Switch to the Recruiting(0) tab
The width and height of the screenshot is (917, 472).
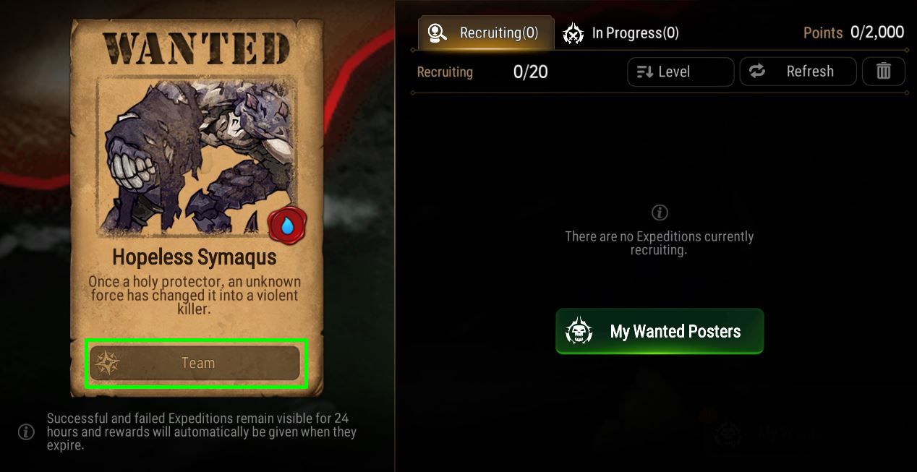pyautogui.click(x=485, y=33)
